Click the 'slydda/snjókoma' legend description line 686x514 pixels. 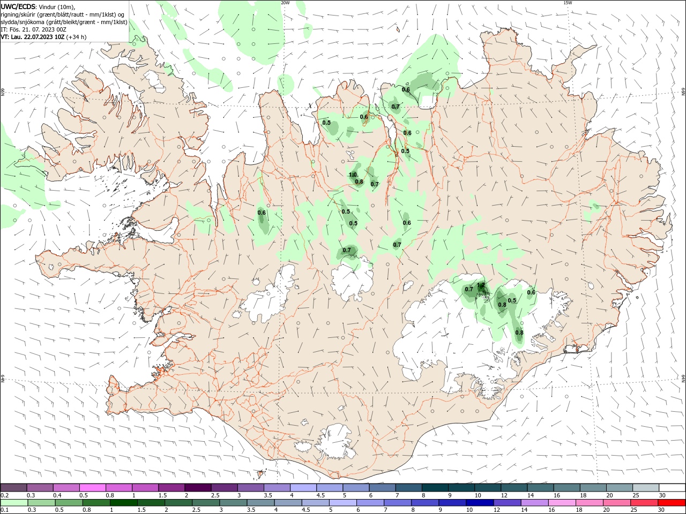tap(64, 22)
